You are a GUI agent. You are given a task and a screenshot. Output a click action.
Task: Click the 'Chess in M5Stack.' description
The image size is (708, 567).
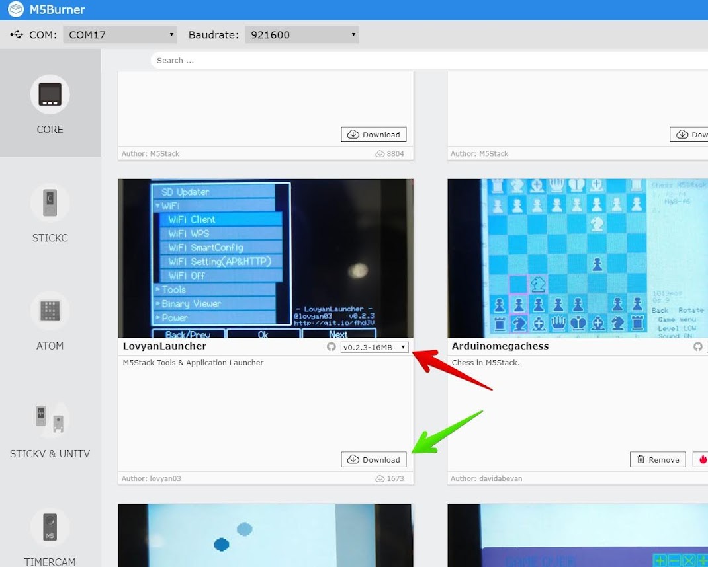tap(486, 363)
